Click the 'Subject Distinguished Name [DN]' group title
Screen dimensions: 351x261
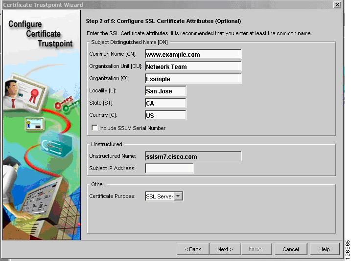(129, 42)
